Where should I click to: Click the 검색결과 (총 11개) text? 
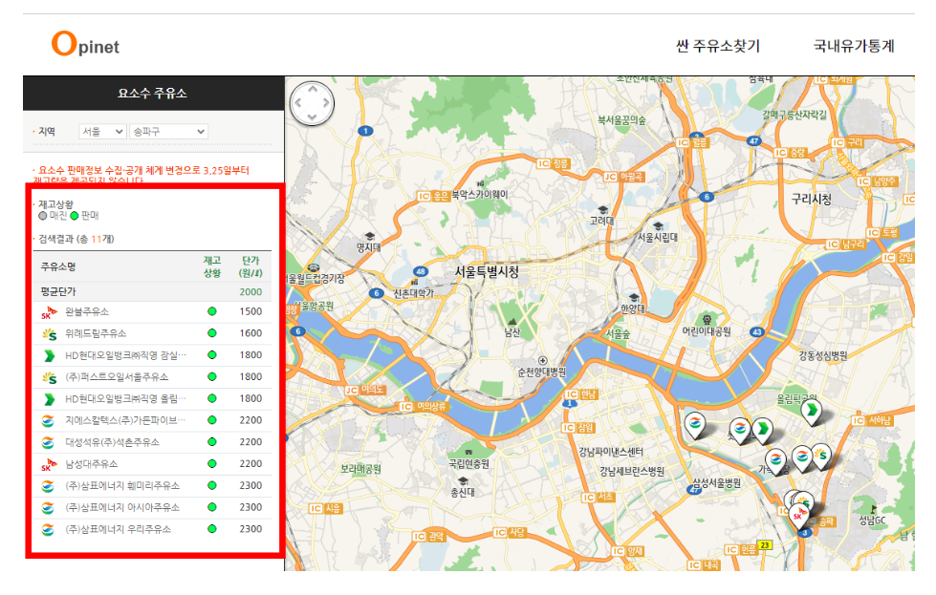point(76,239)
